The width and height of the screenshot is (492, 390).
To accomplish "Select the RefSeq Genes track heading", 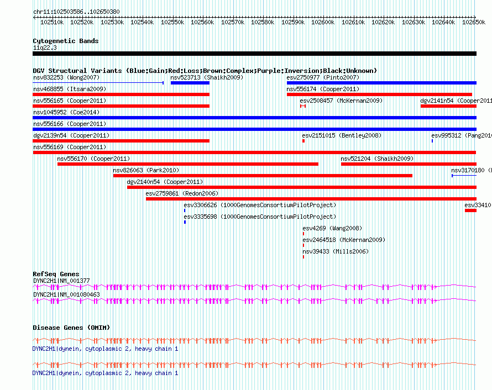I will [x=56, y=273].
